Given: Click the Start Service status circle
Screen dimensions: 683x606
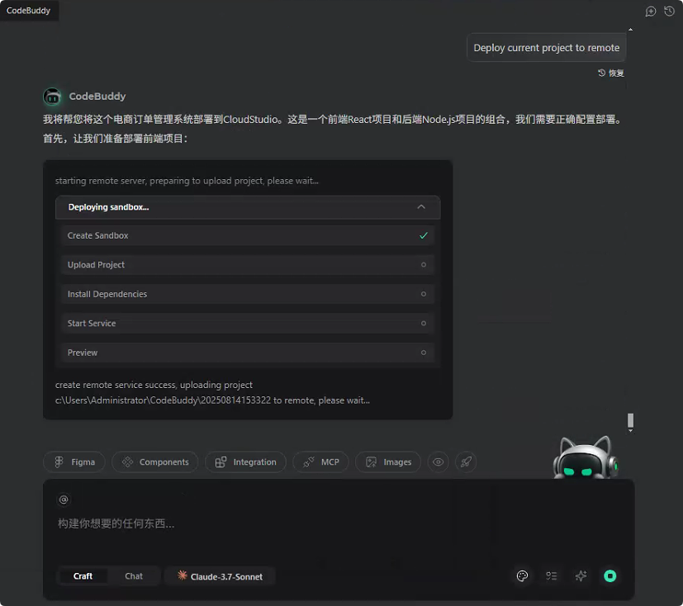Looking at the screenshot, I should (x=424, y=324).
